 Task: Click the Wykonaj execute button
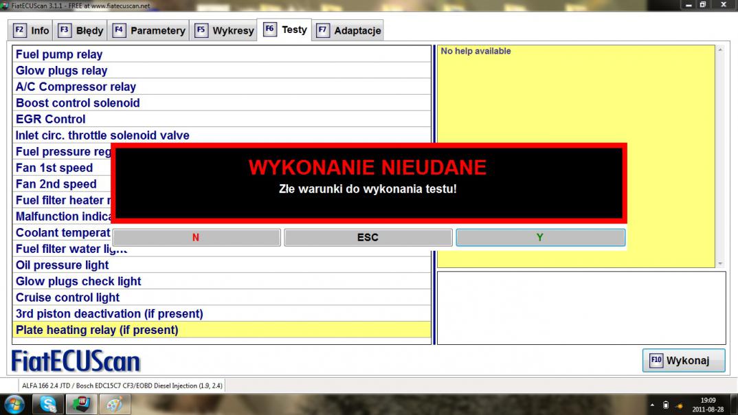684,361
